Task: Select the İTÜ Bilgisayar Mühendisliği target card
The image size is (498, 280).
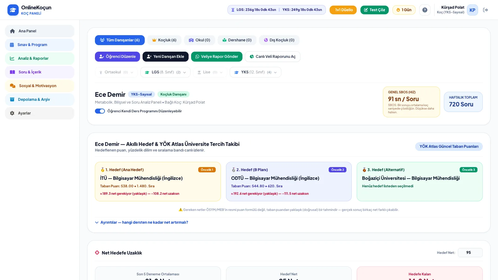Action: click(158, 181)
